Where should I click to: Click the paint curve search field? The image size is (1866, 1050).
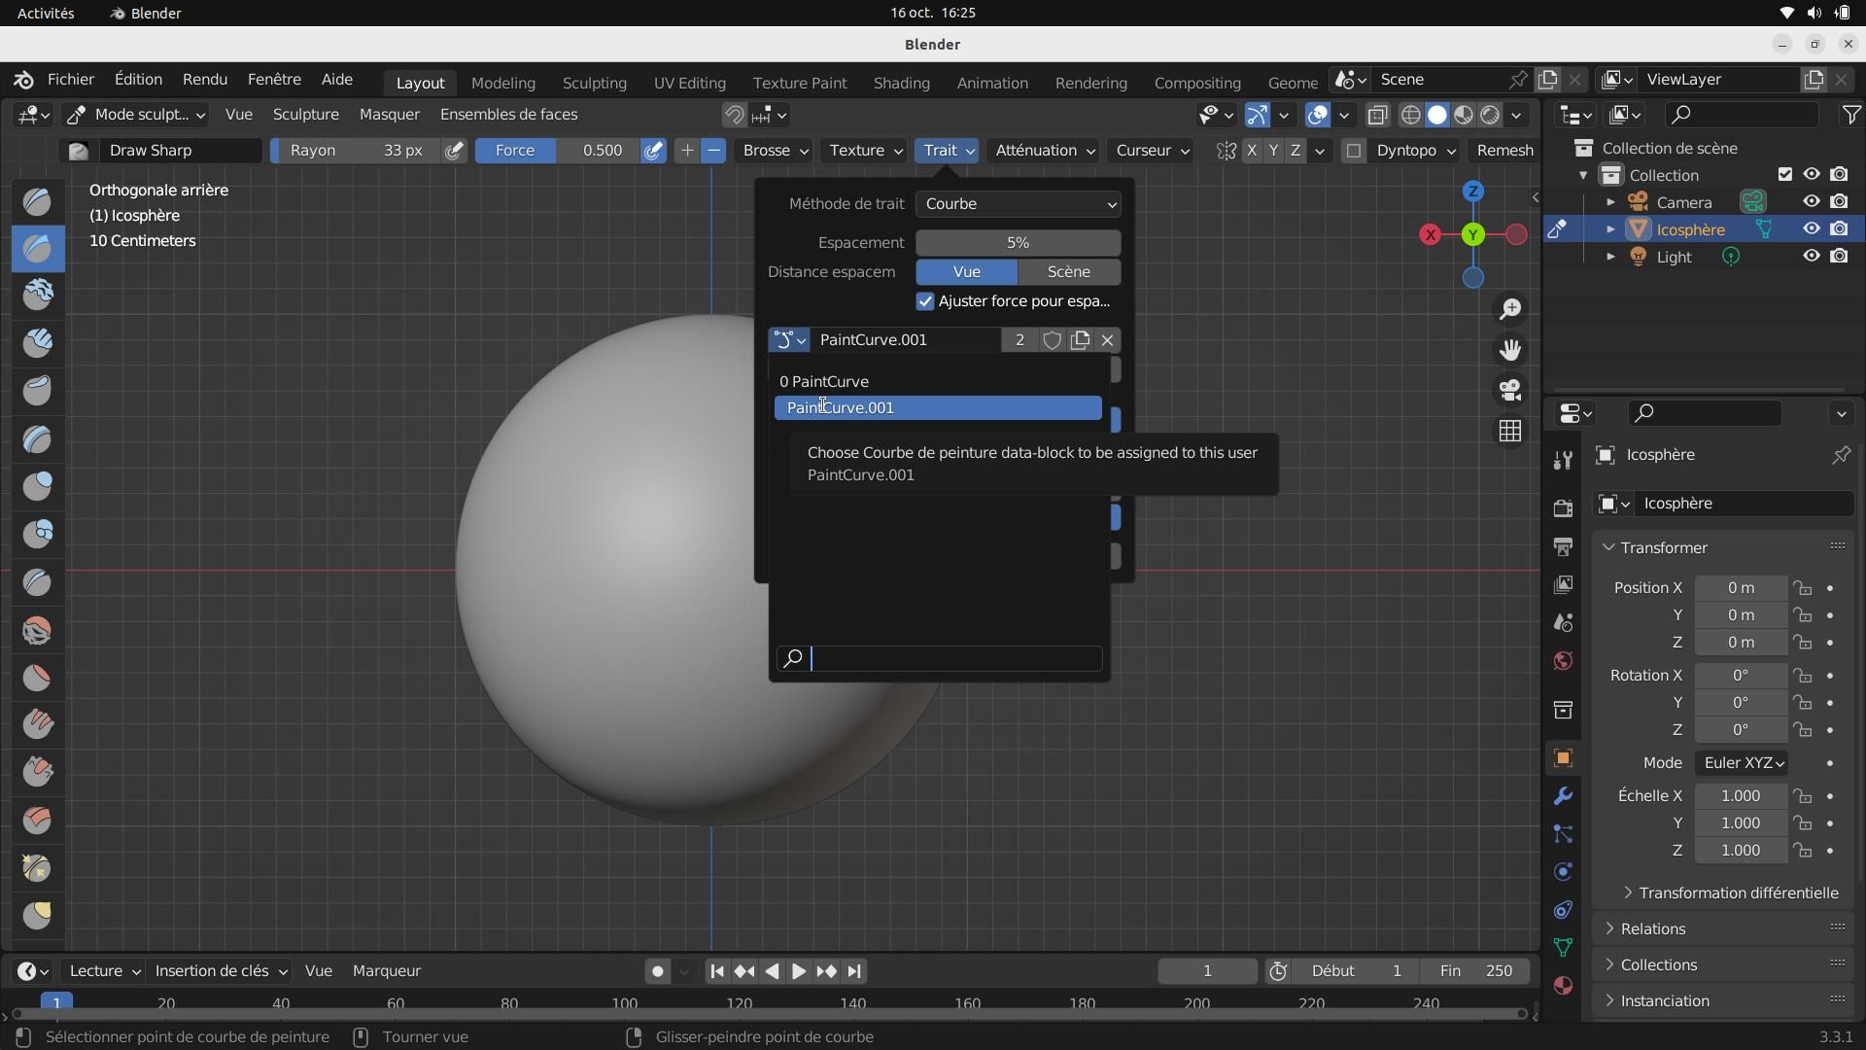click(939, 659)
